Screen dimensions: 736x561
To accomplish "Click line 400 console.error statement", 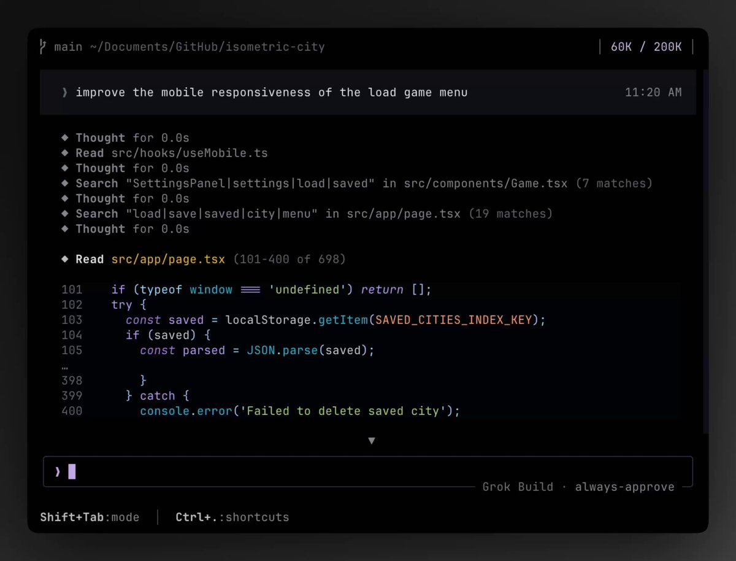I will click(x=300, y=411).
